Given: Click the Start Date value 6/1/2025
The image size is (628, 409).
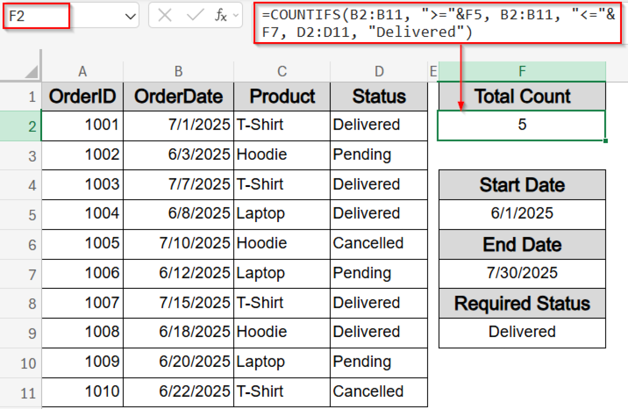Looking at the screenshot, I should (522, 214).
